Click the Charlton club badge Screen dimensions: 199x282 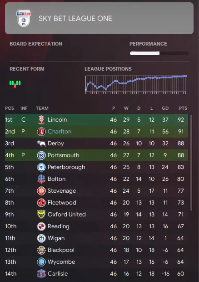click(x=41, y=132)
